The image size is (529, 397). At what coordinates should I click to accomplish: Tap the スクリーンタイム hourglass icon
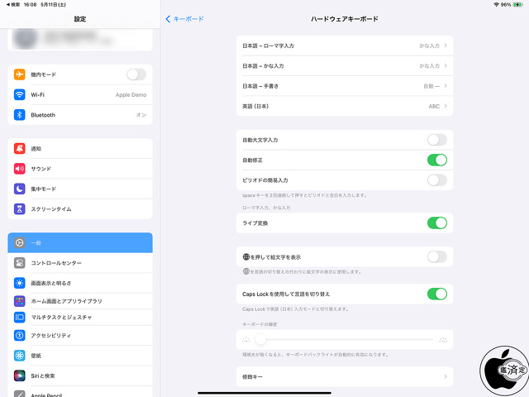click(x=20, y=208)
